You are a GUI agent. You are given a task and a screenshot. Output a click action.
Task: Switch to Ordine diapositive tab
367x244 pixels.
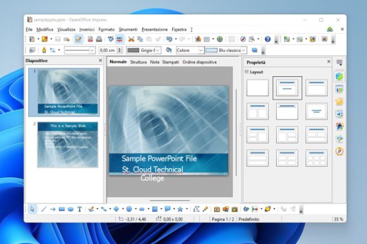200,62
